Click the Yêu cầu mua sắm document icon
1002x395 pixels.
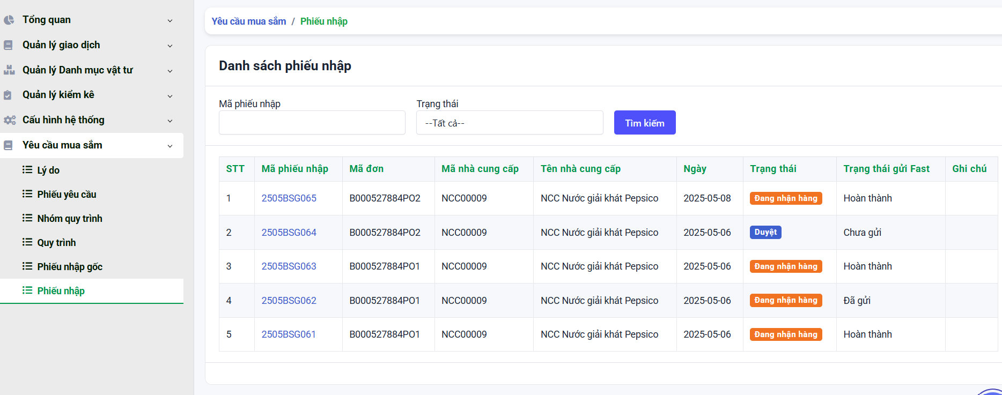pos(8,145)
